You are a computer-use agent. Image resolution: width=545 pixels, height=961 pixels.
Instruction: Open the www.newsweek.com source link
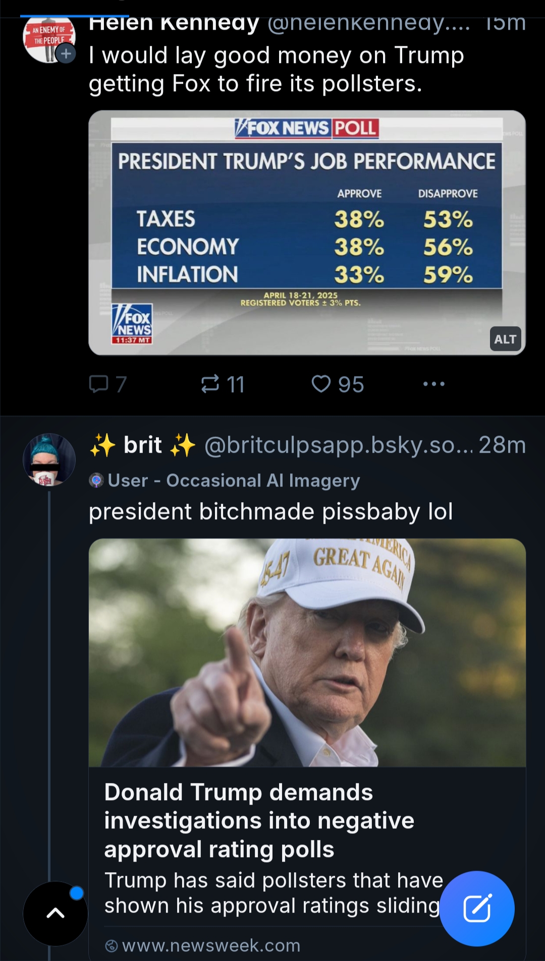pyautogui.click(x=203, y=945)
